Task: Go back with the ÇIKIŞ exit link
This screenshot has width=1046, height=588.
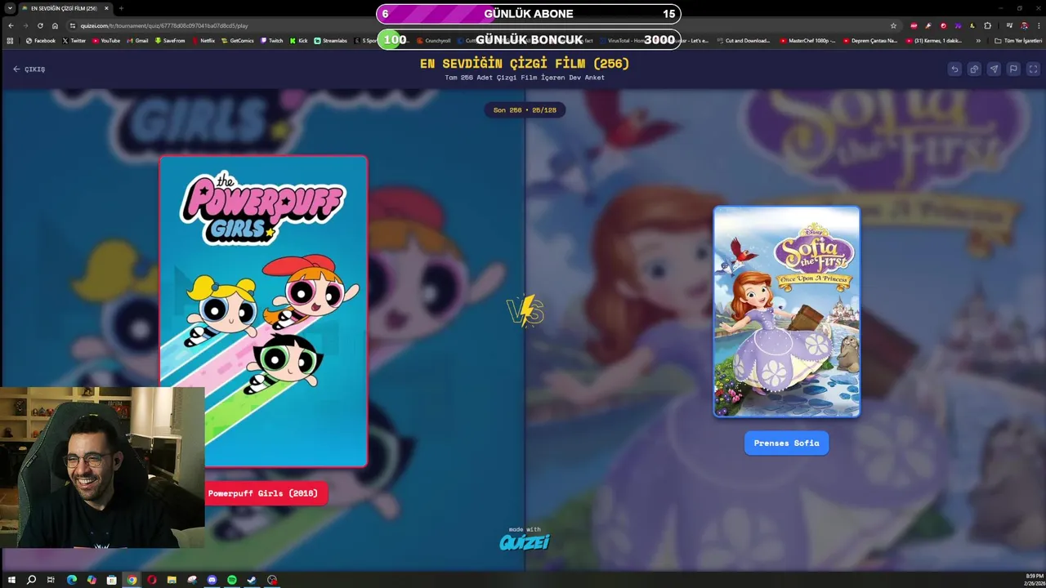Action: (x=29, y=69)
